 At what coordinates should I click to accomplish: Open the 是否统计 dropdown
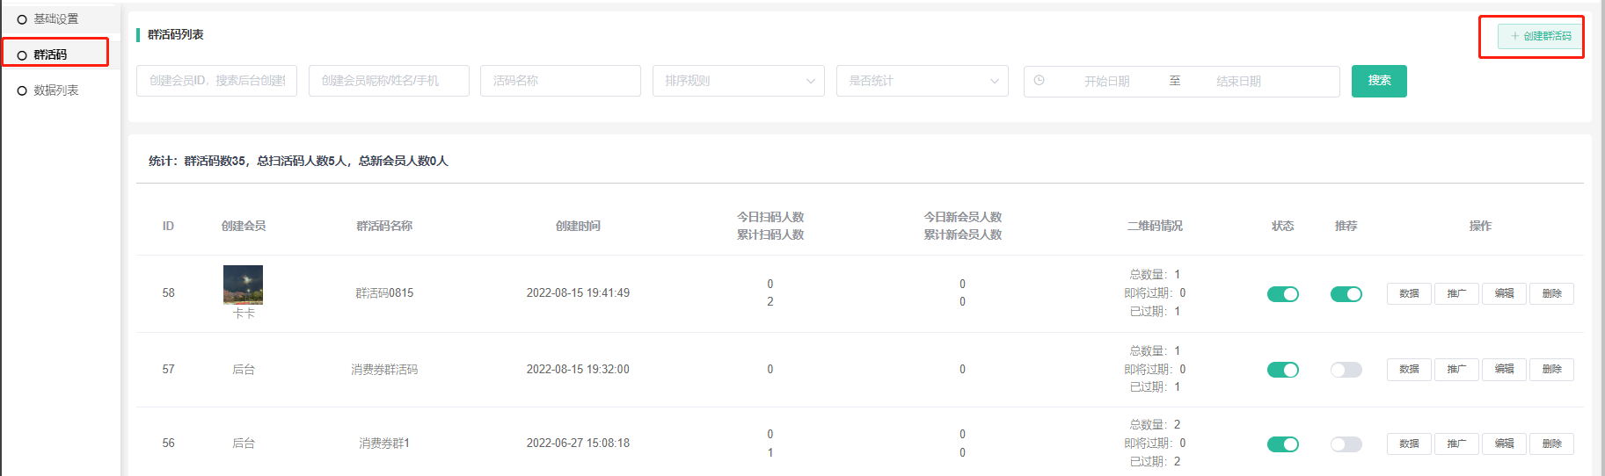tap(923, 81)
